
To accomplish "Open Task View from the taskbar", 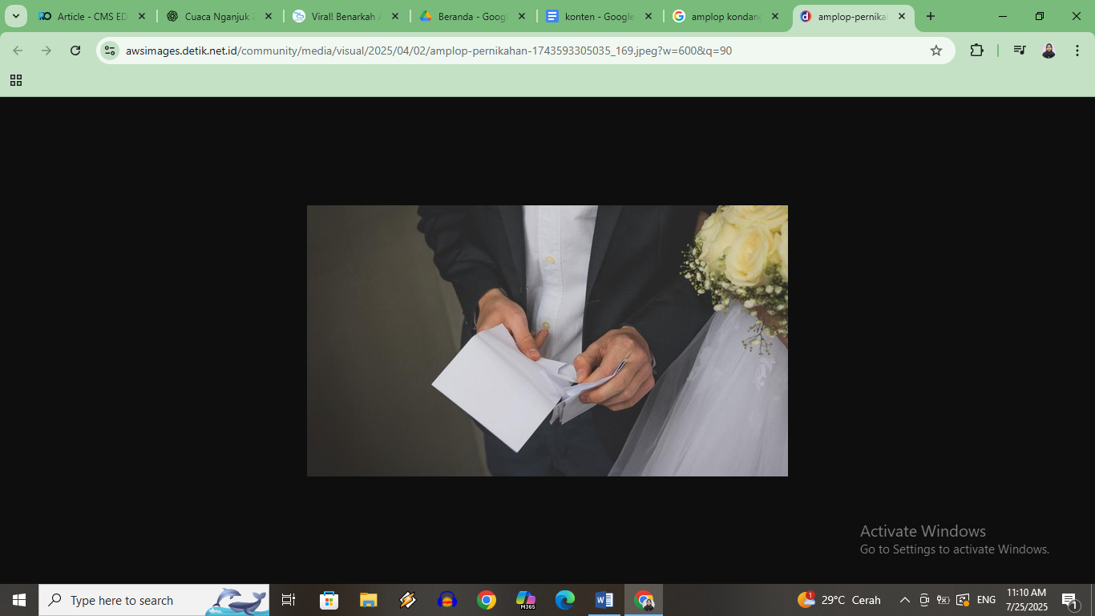I will [289, 600].
